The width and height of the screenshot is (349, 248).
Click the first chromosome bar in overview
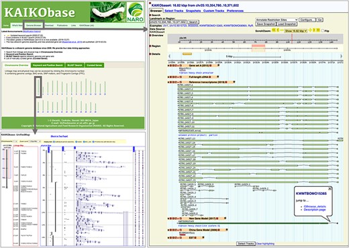(x=38, y=87)
